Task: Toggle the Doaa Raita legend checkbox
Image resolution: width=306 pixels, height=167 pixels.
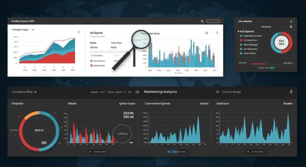Action: (241, 53)
